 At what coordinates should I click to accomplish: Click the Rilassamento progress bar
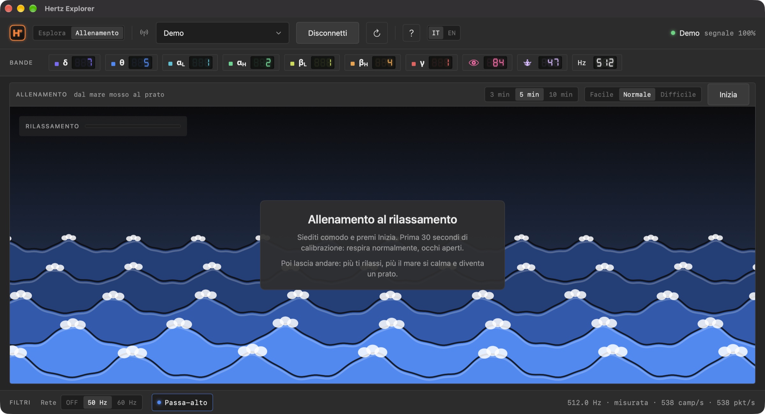tap(133, 126)
